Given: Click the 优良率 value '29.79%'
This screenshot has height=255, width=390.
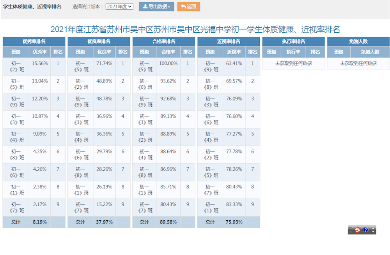Looking at the screenshot, I should click(104, 152).
